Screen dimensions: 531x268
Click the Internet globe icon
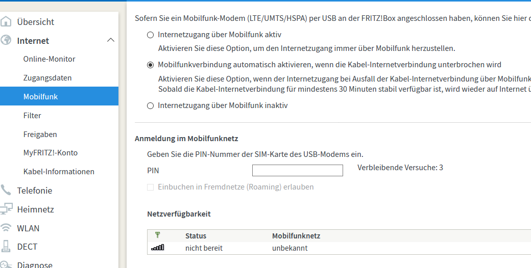(x=6, y=41)
